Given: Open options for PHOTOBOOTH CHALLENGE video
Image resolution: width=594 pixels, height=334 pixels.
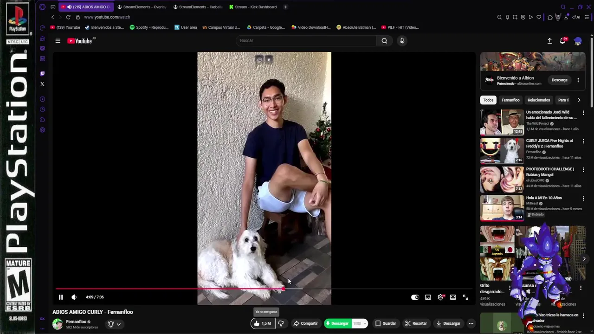Looking at the screenshot, I should [x=583, y=170].
